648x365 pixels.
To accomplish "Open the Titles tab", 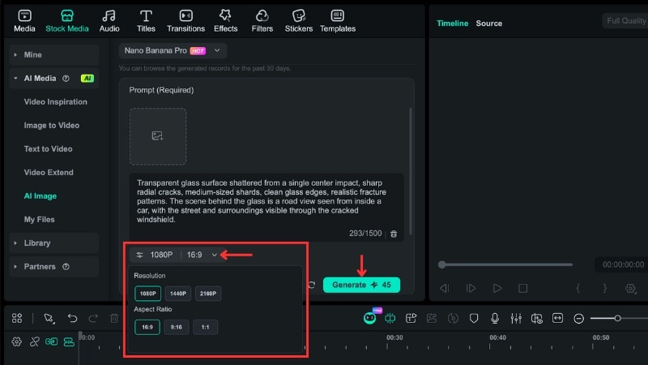I will coord(146,21).
